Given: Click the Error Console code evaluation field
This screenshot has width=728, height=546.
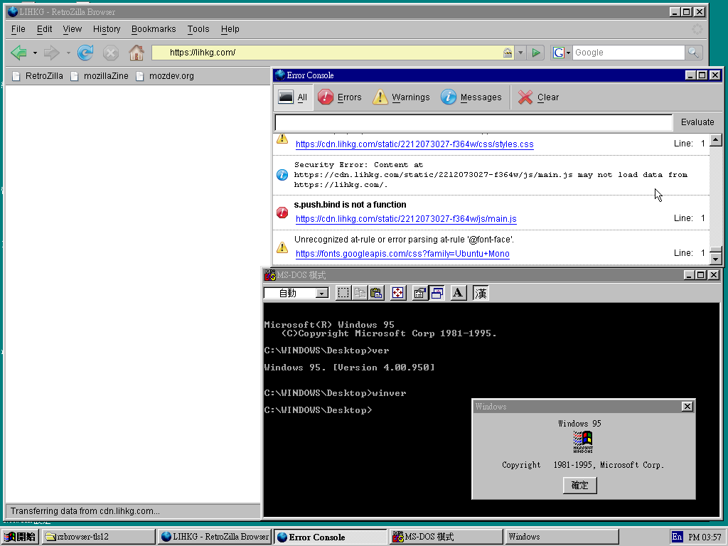Looking at the screenshot, I should (x=473, y=122).
